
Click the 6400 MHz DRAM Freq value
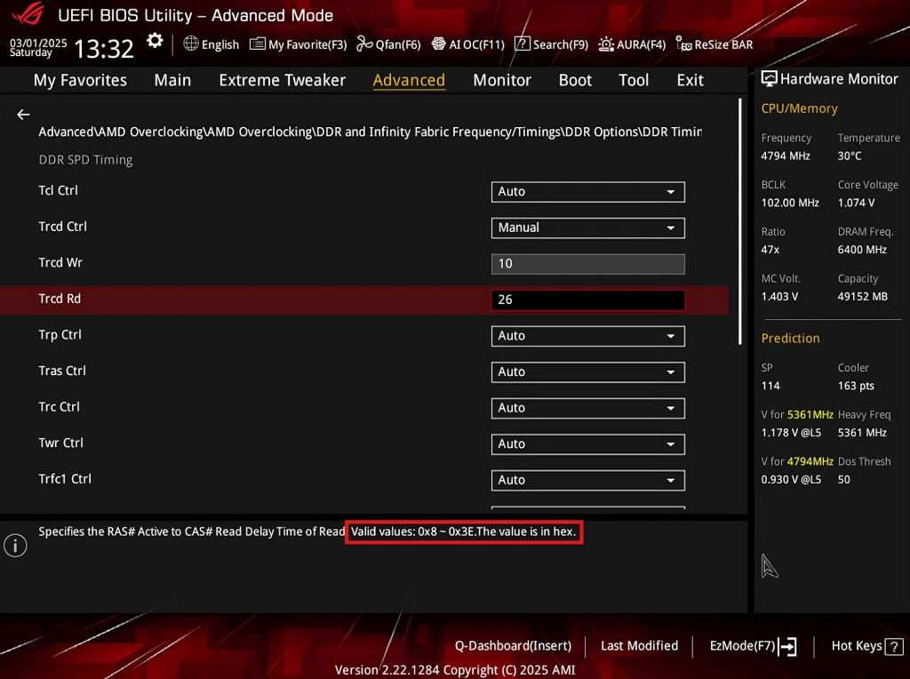[862, 250]
